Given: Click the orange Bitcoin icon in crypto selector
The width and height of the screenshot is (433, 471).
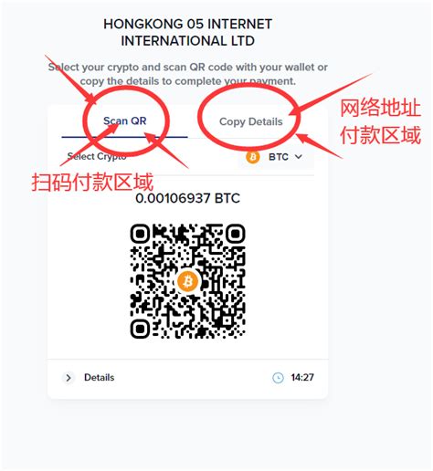Looking at the screenshot, I should tap(253, 157).
